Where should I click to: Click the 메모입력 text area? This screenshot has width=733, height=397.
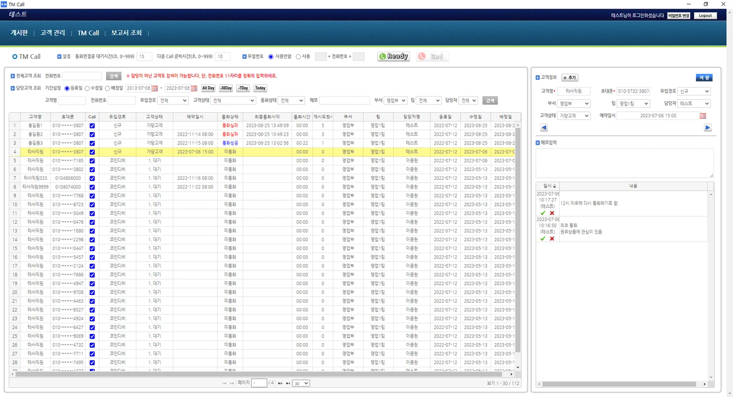624,163
